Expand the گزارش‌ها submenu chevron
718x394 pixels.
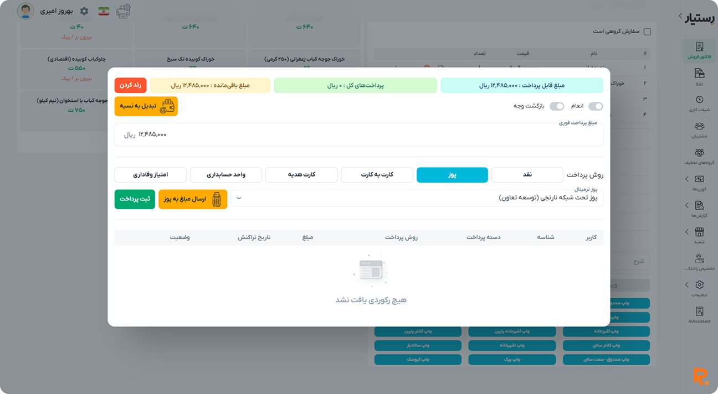point(687,205)
